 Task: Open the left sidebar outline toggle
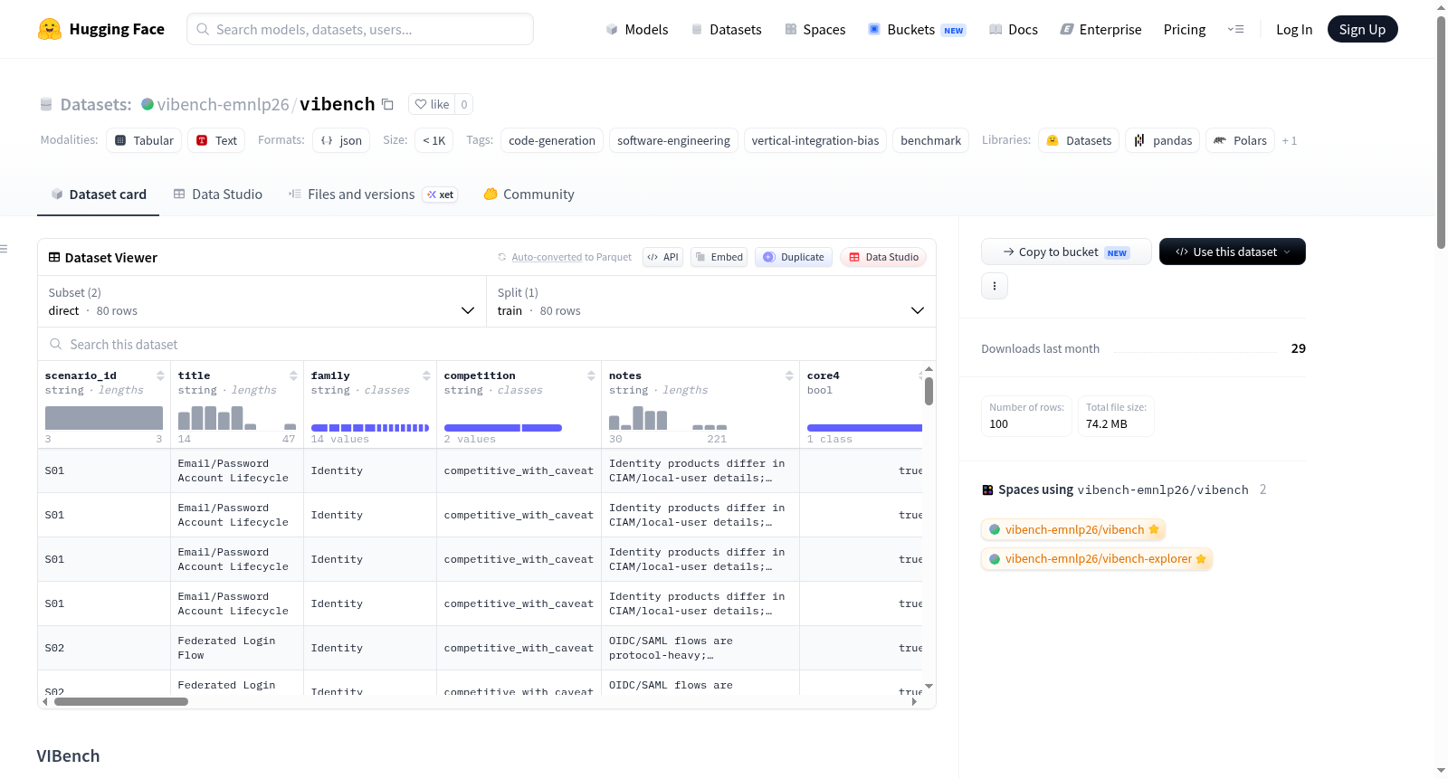coord(5,249)
